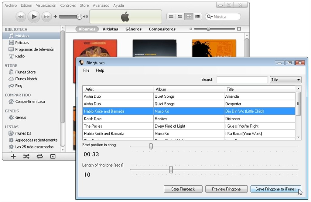This screenshot has width=311, height=202.
Task: Open the Controles menu in iTunes
Action: pyautogui.click(x=68, y=5)
